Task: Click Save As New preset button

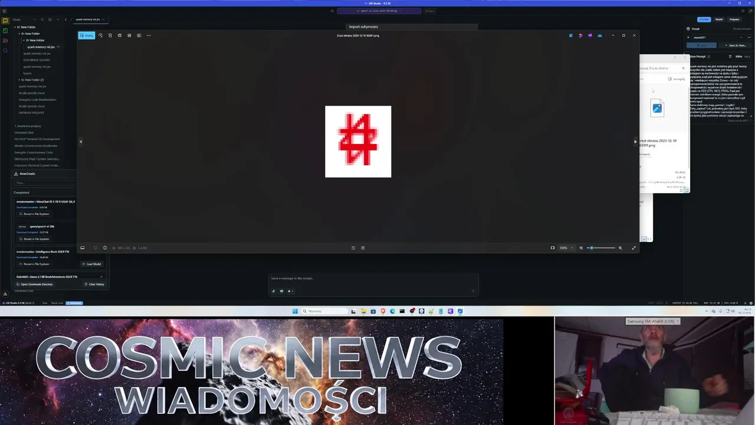Action: (x=736, y=45)
